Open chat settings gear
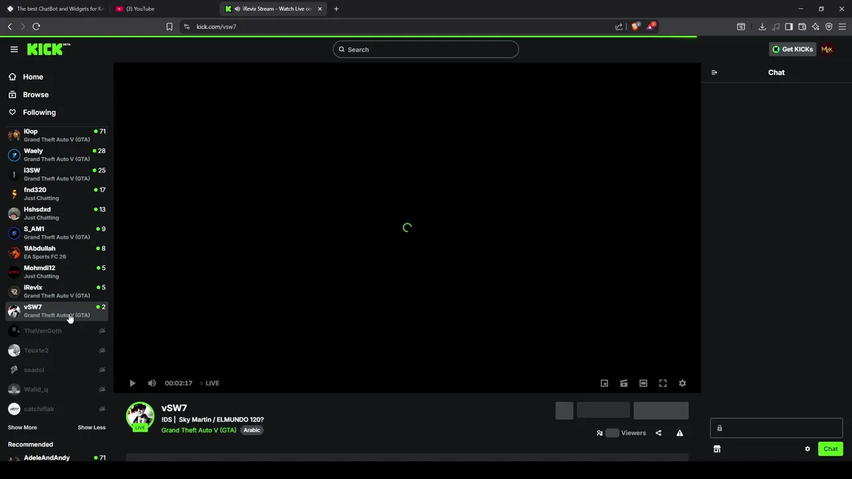Image resolution: width=852 pixels, height=479 pixels. 807,449
